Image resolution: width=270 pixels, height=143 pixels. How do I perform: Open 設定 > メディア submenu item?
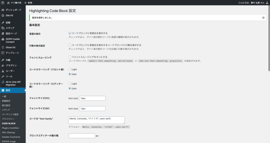point(6,110)
